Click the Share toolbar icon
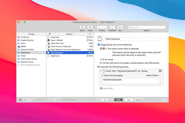The width and height of the screenshot is (185, 123). pos(82,27)
